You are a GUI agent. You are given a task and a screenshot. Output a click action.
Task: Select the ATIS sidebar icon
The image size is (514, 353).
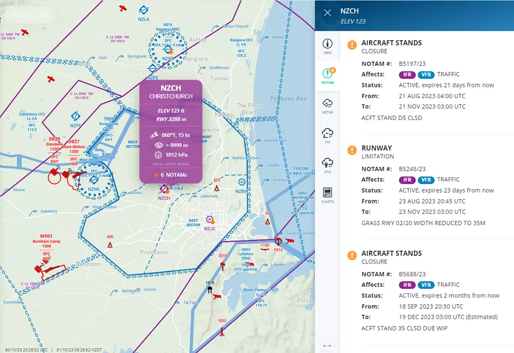coord(327,165)
